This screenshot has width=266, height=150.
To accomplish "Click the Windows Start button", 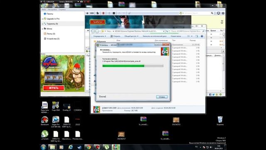I will [43, 147].
